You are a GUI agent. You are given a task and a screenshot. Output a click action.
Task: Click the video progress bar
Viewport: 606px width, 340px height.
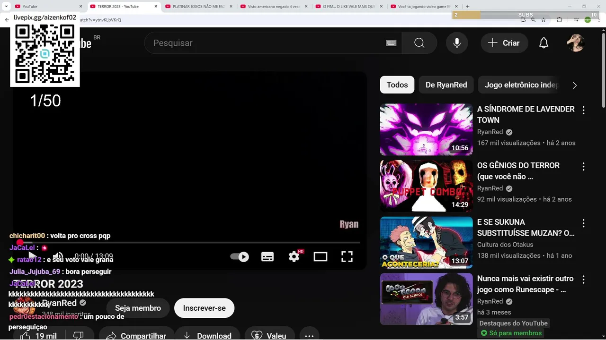pos(189,243)
